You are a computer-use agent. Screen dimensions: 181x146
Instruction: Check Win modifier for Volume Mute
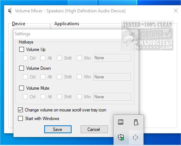79,97
